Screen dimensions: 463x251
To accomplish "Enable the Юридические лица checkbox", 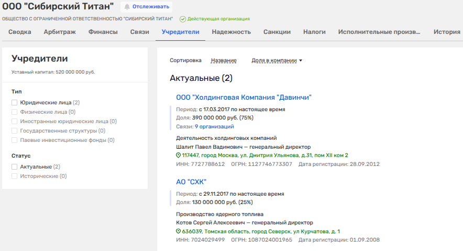I will 15,103.
